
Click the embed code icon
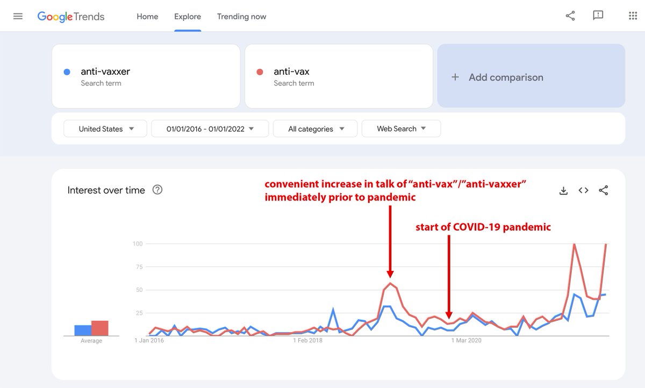(x=583, y=190)
